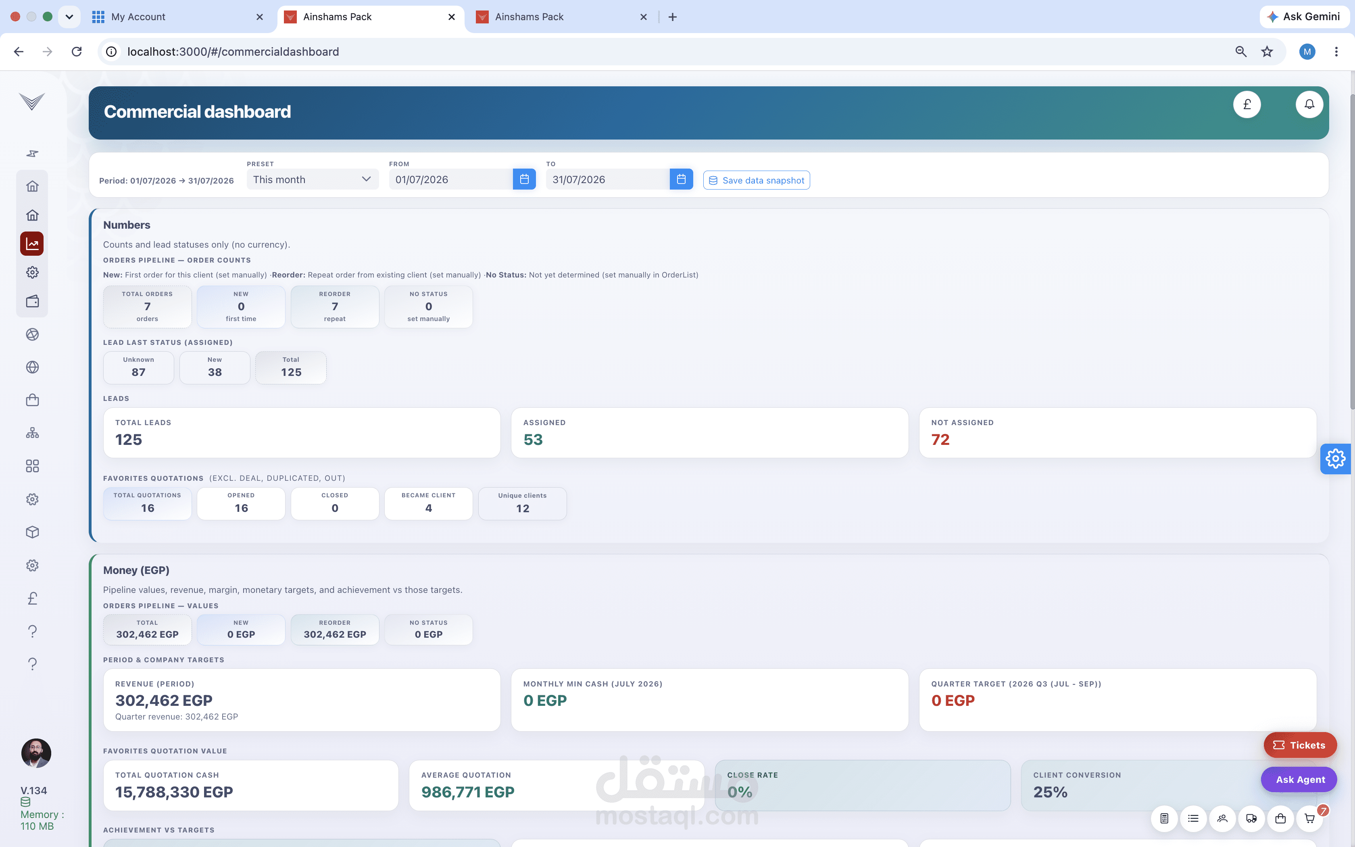Switch to the last Ainshams Pack tab
The width and height of the screenshot is (1355, 847).
tap(562, 17)
